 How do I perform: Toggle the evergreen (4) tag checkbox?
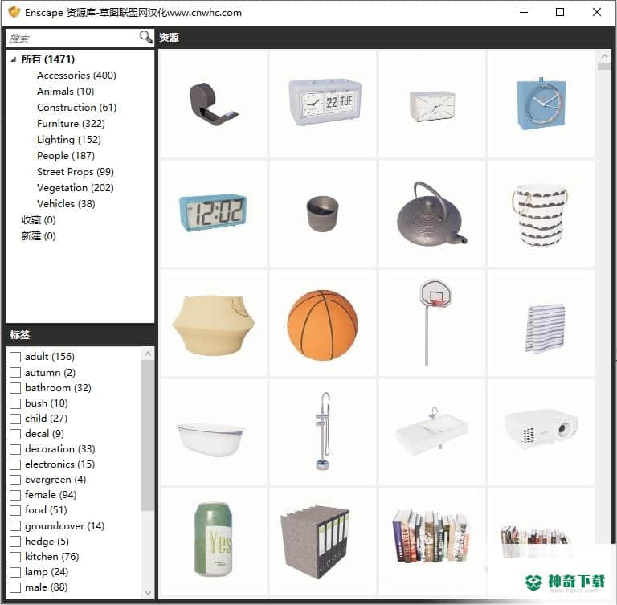pyautogui.click(x=15, y=480)
